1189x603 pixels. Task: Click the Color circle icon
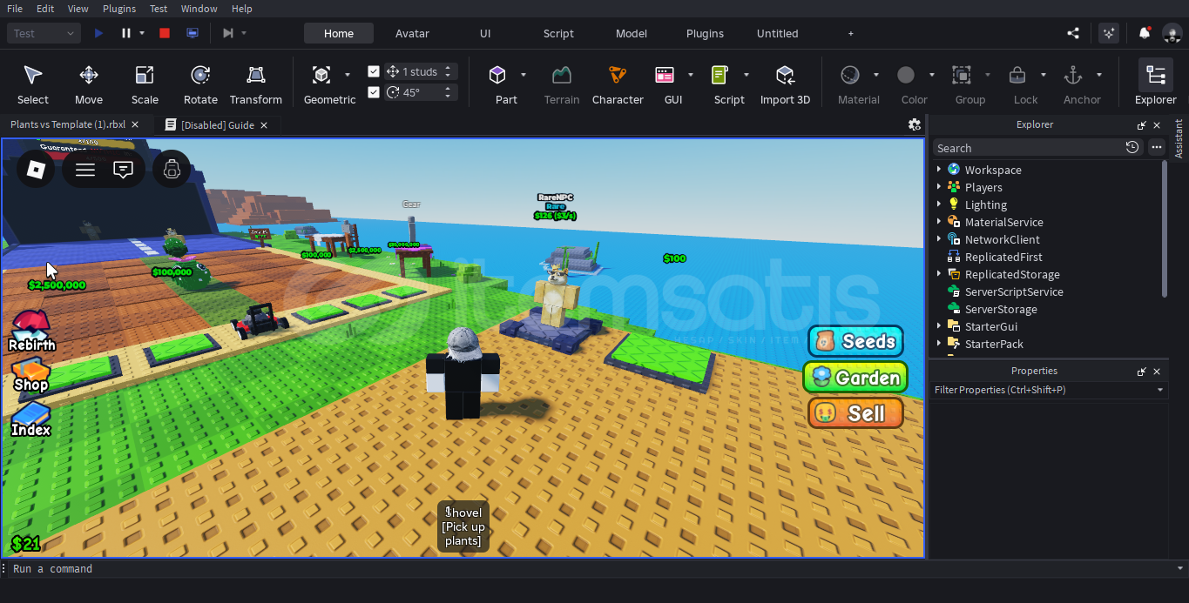[x=906, y=75]
